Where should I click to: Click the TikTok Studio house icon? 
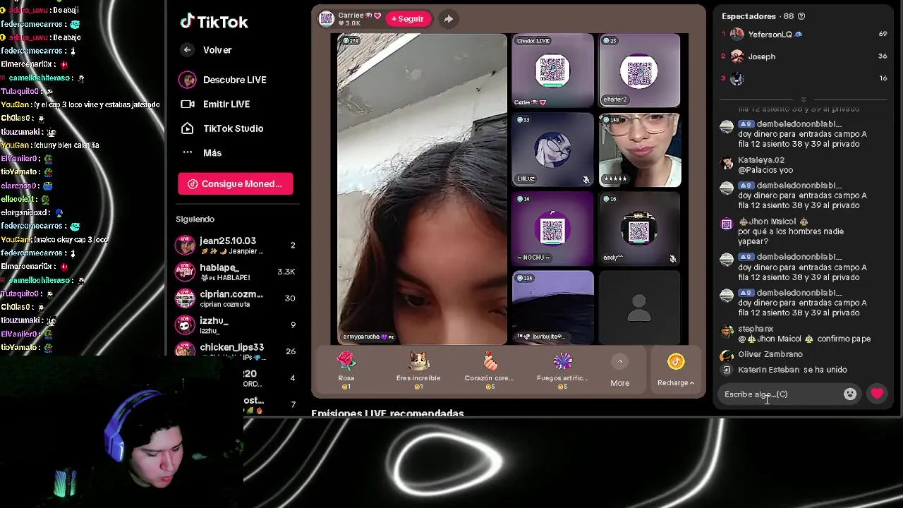(x=187, y=128)
